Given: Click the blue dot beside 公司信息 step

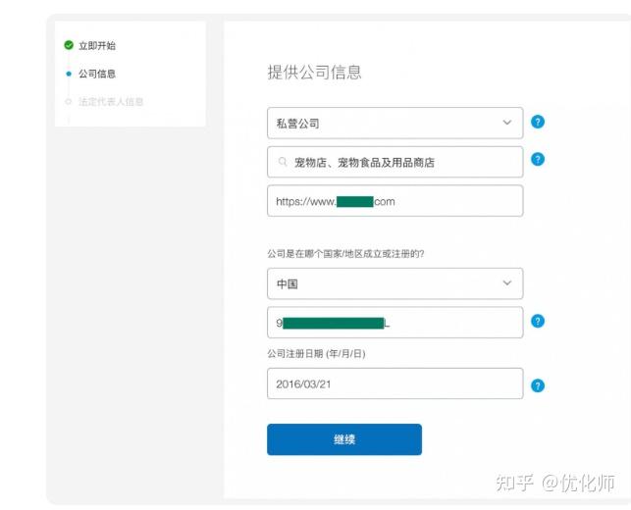Looking at the screenshot, I should (x=68, y=74).
